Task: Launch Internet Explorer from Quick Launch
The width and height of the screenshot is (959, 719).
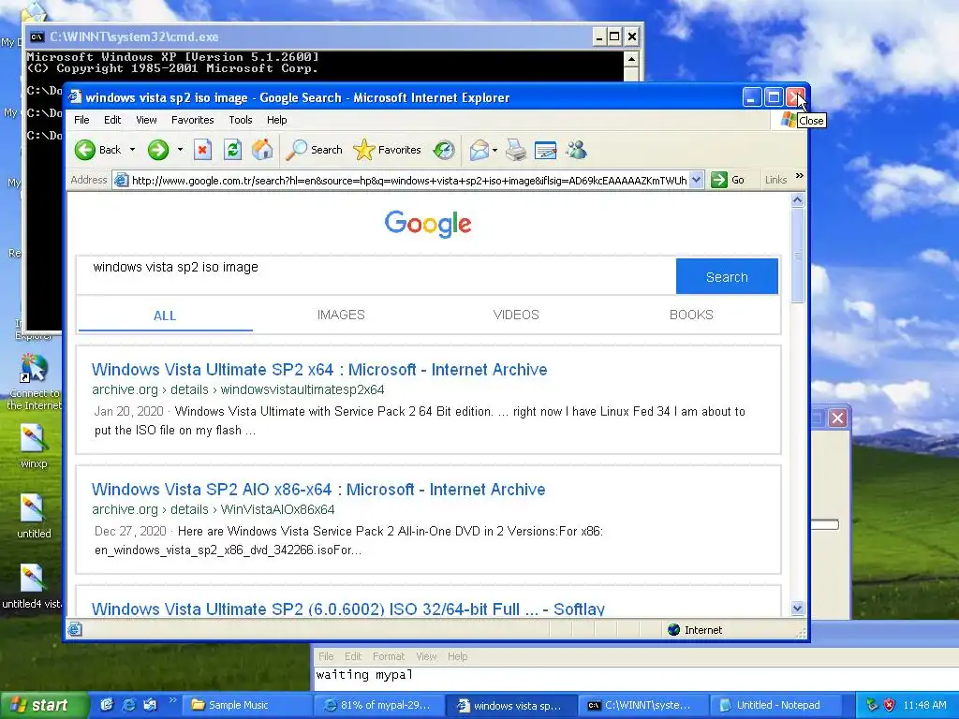Action: (128, 705)
